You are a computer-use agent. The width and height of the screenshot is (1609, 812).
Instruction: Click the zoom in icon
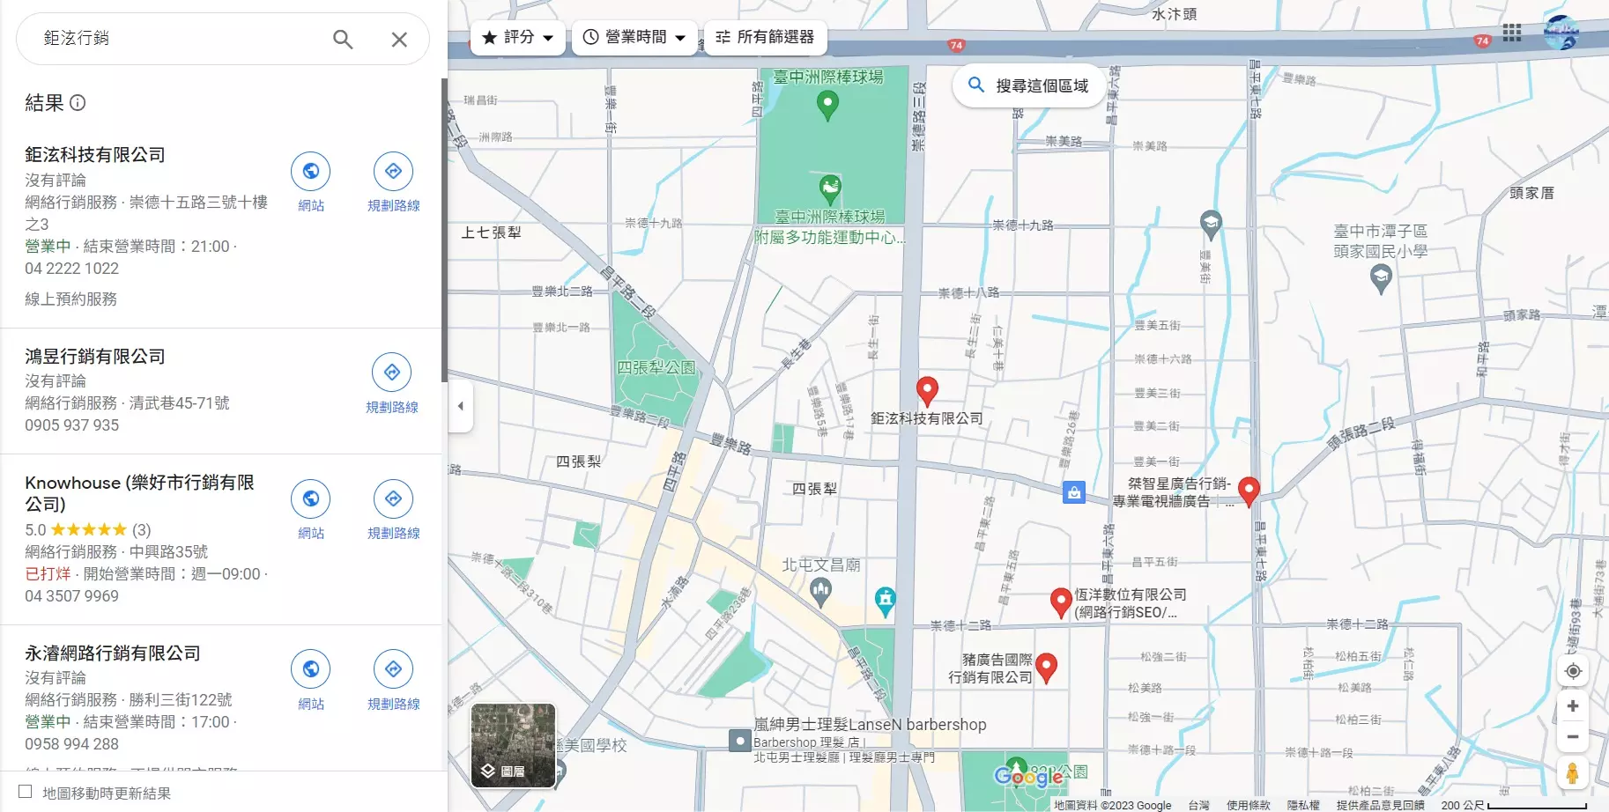1574,705
